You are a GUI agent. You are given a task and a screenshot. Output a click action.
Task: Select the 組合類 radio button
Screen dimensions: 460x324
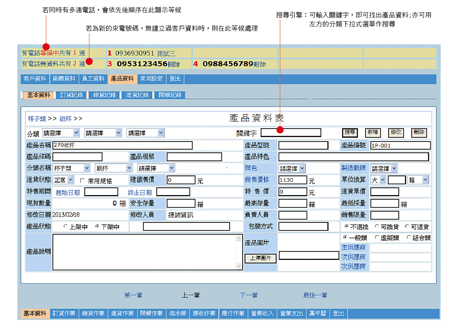(409, 238)
